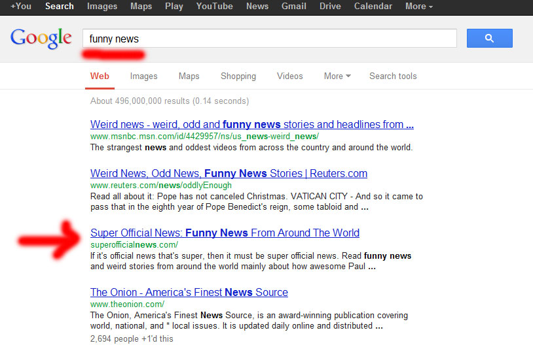Open The Onion result title
533x360 pixels.
[x=189, y=292]
